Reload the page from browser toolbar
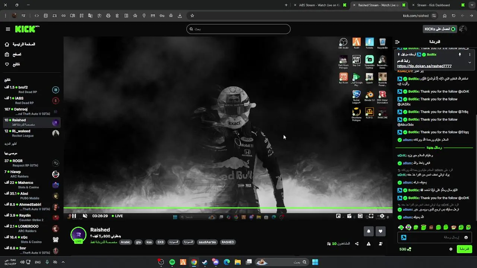 pyautogui.click(x=454, y=16)
